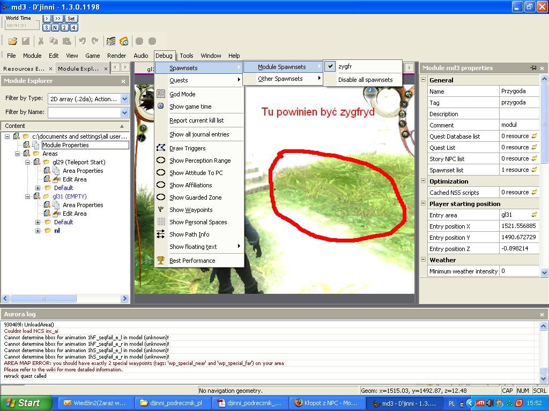The image size is (549, 411).
Task: Select Disable all spawnsets
Action: click(365, 80)
